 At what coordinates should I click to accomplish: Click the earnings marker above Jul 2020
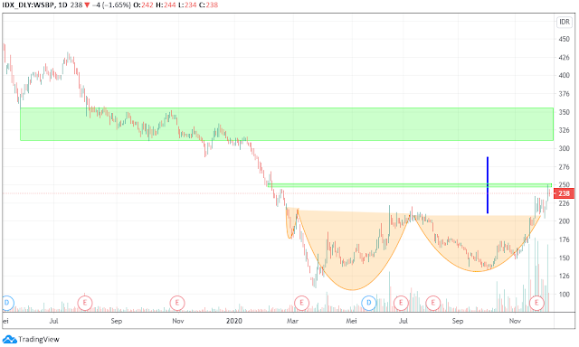[401, 303]
